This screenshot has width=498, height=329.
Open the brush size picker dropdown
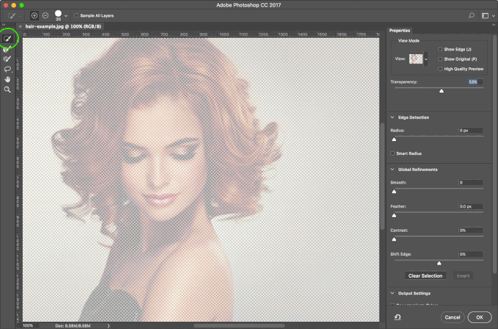pyautogui.click(x=66, y=15)
